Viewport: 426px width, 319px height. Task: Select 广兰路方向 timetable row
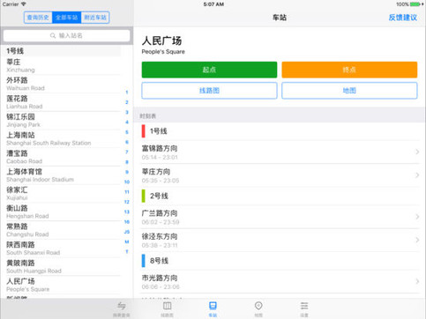pyautogui.click(x=280, y=217)
